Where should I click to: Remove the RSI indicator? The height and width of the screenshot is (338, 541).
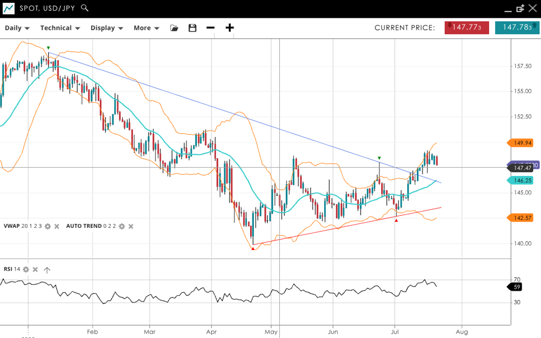[35, 269]
